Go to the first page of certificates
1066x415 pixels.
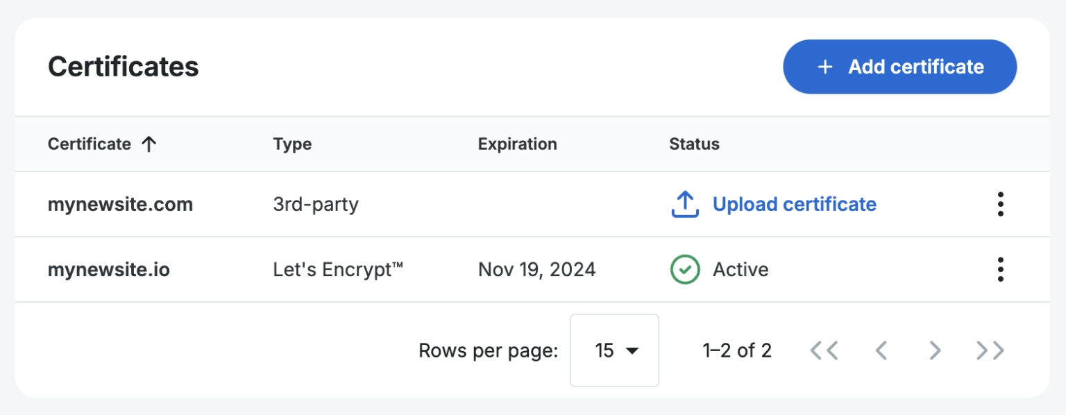tap(824, 350)
